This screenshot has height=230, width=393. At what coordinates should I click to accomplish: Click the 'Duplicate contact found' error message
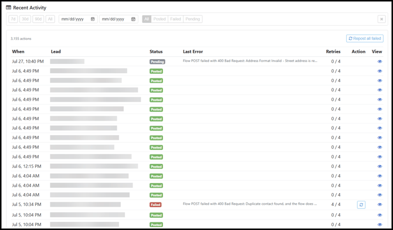(x=250, y=204)
